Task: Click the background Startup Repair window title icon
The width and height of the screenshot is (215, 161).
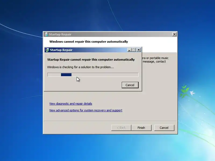Action: click(46, 34)
